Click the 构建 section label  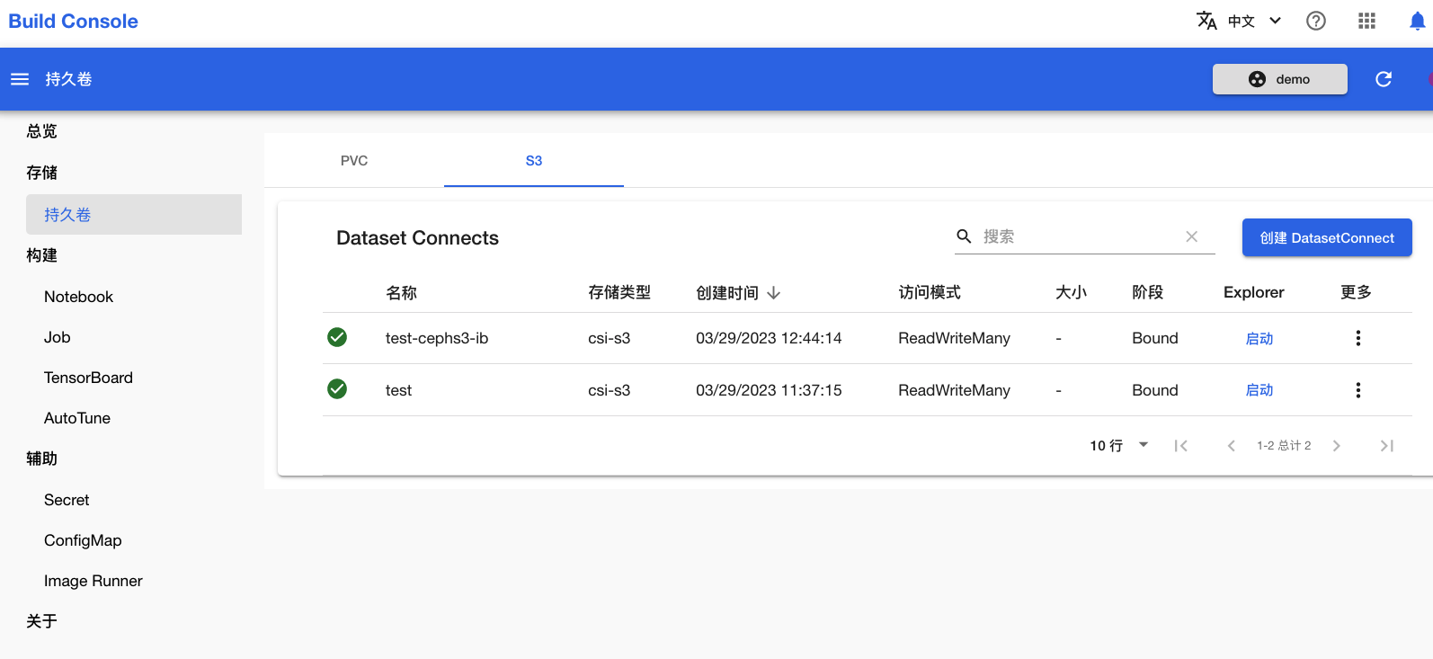41,255
